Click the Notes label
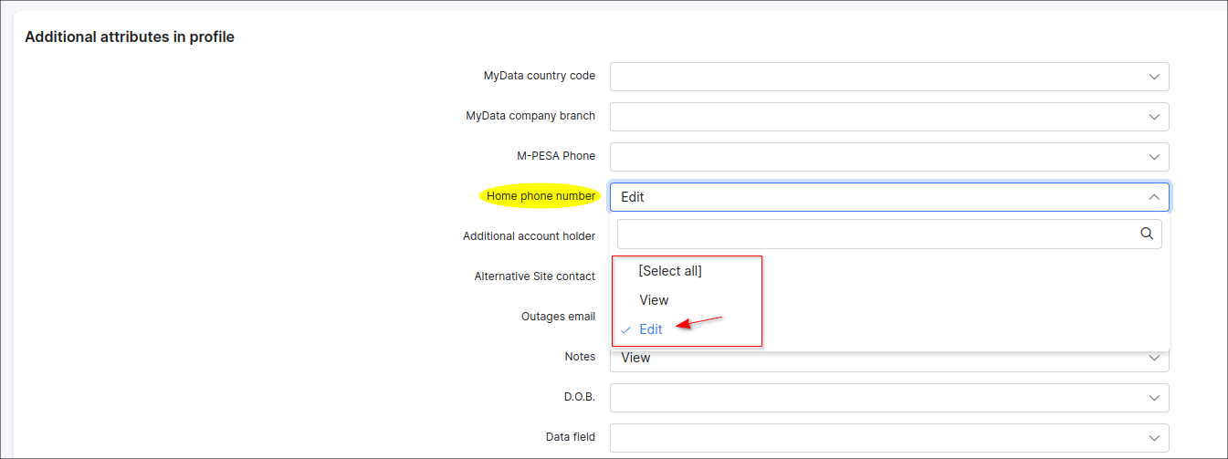Image resolution: width=1228 pixels, height=459 pixels. click(x=580, y=357)
